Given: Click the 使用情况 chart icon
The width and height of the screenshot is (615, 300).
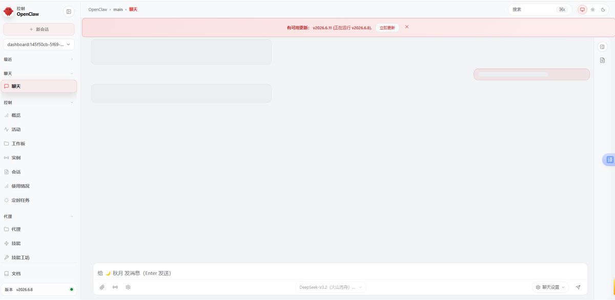Looking at the screenshot, I should tap(7, 186).
